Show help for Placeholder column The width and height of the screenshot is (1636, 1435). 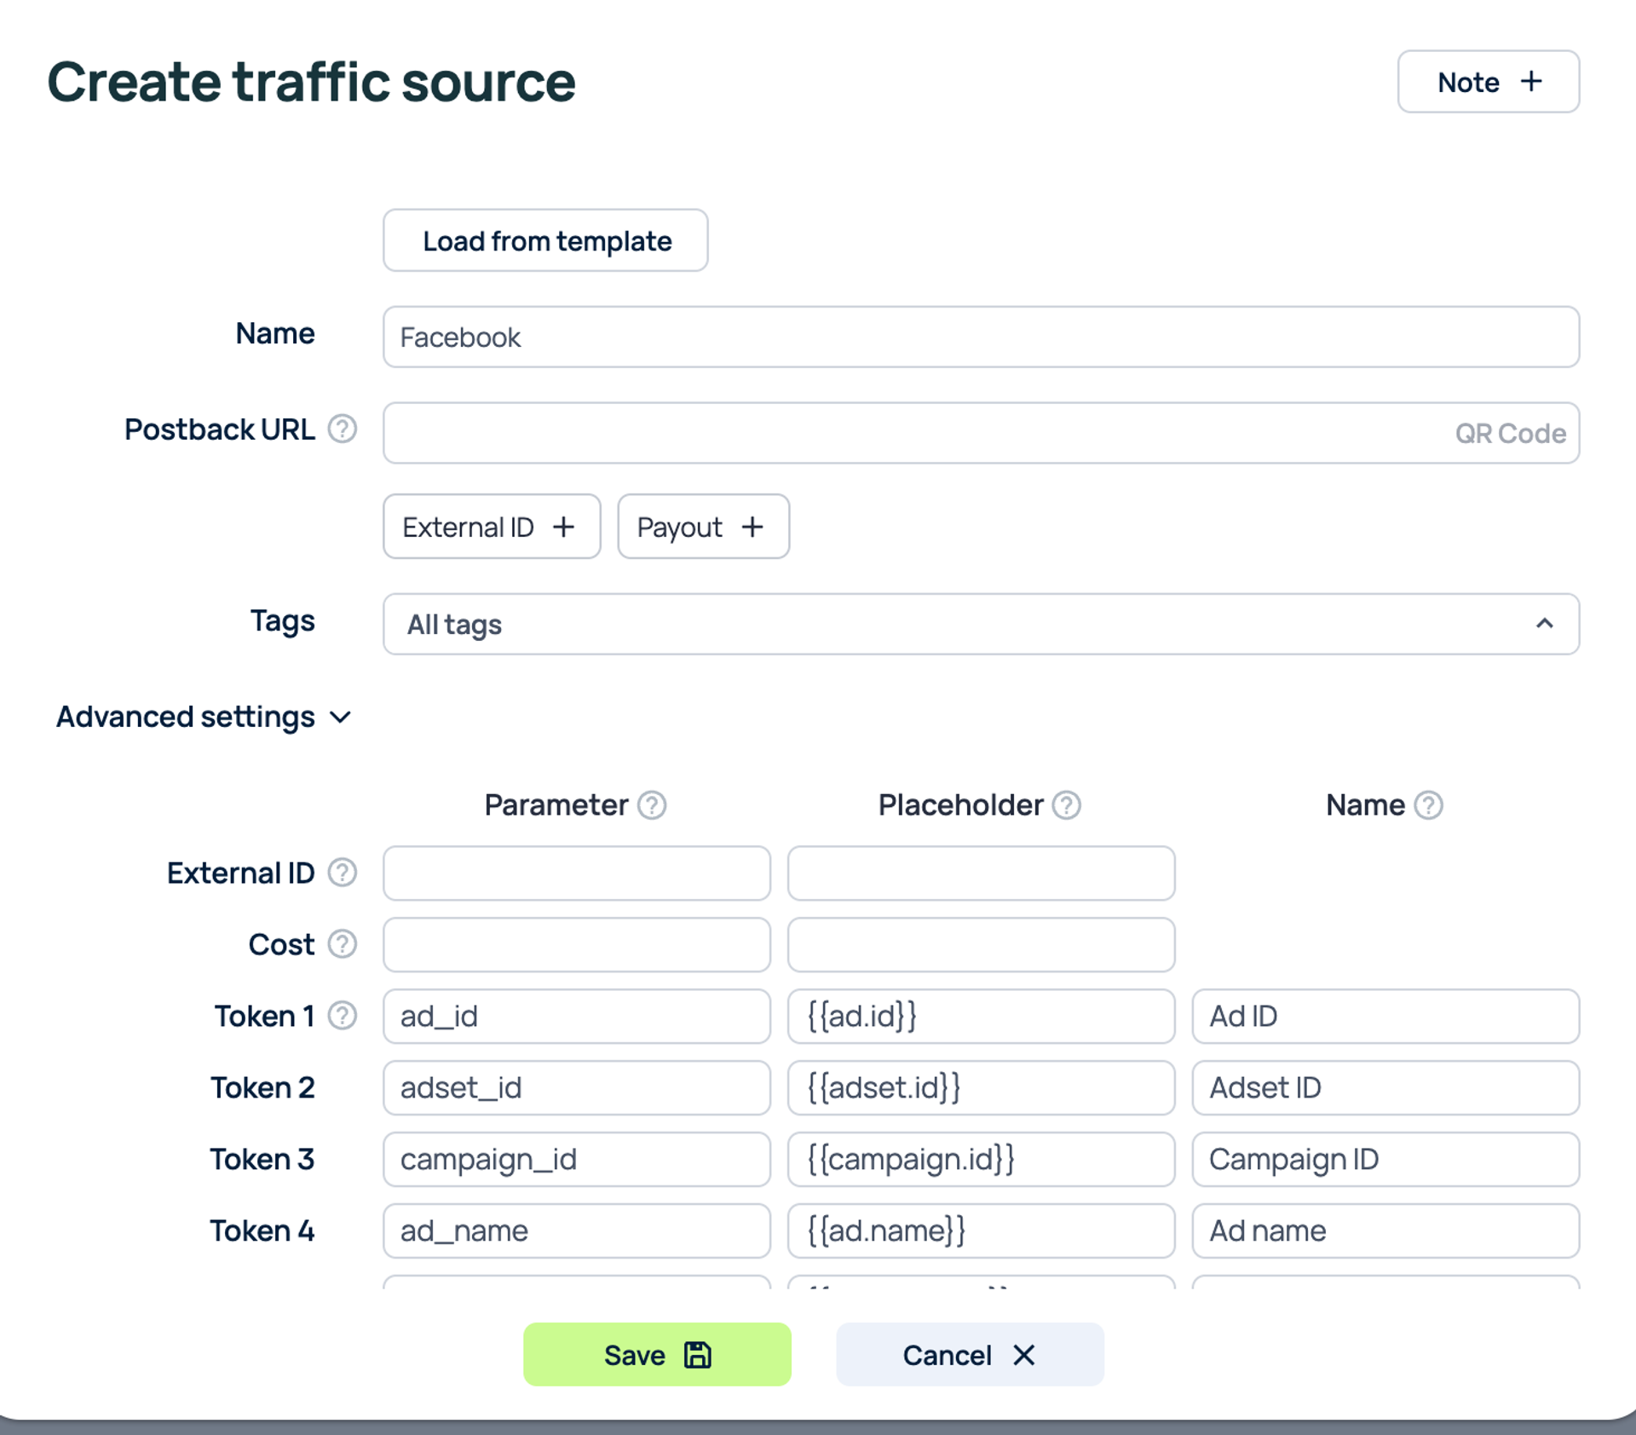click(x=1066, y=804)
